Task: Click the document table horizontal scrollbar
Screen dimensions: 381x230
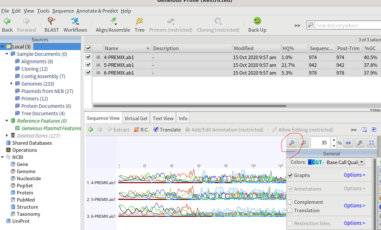Action: (x=190, y=106)
